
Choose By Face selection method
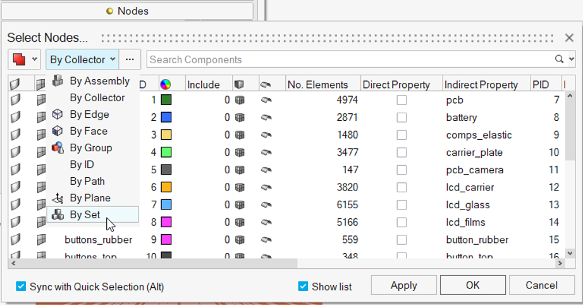coord(92,131)
